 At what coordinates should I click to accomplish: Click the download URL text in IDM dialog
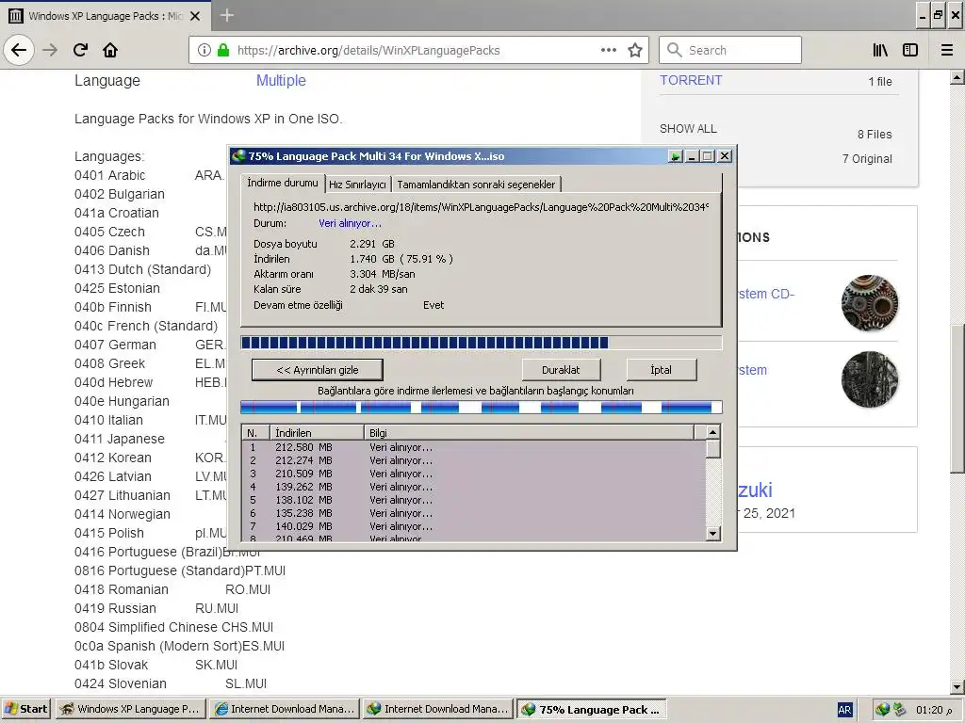(481, 207)
